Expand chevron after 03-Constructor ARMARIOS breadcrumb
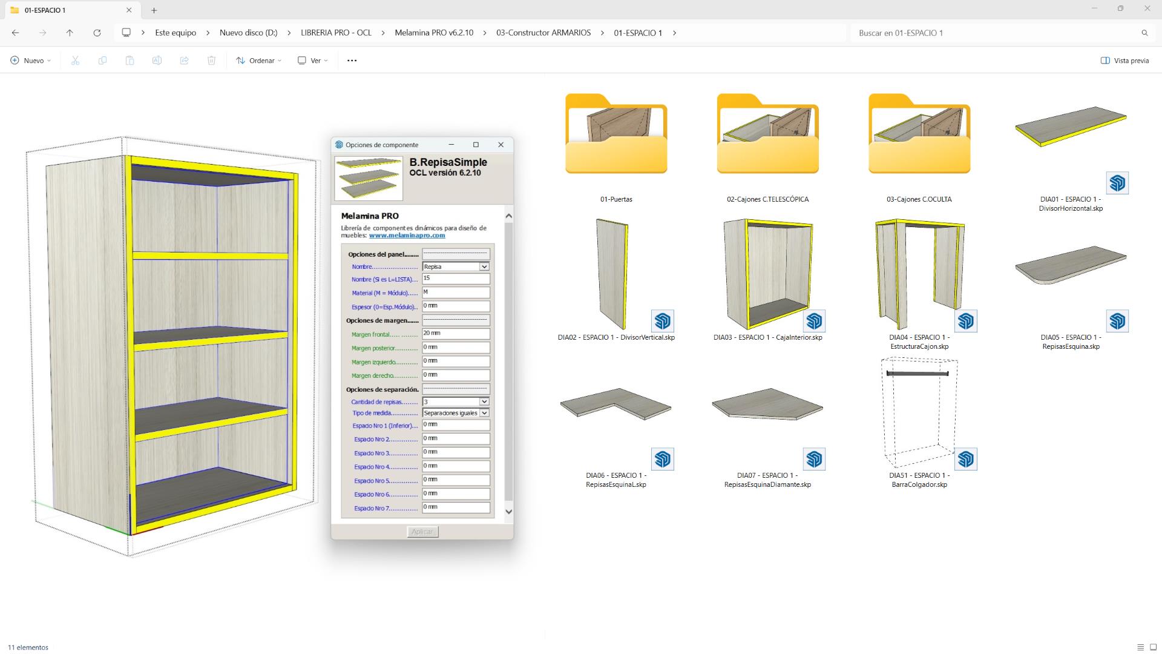Viewport: 1162px width, 654px height. click(x=602, y=33)
